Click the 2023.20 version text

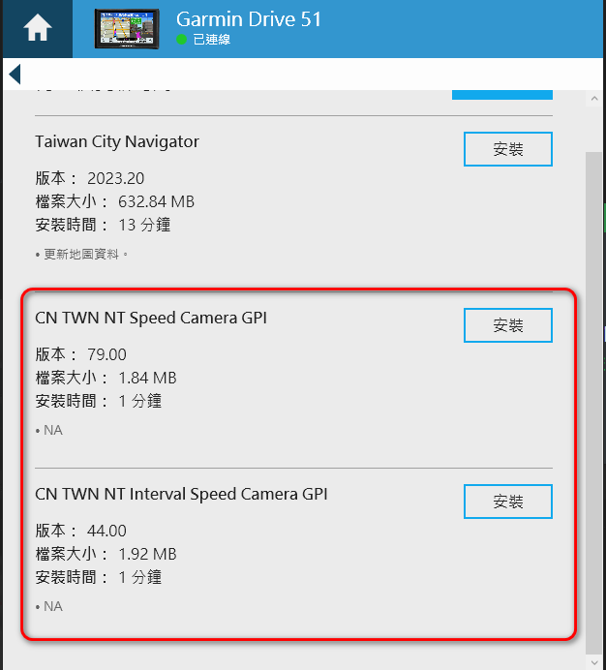point(116,178)
